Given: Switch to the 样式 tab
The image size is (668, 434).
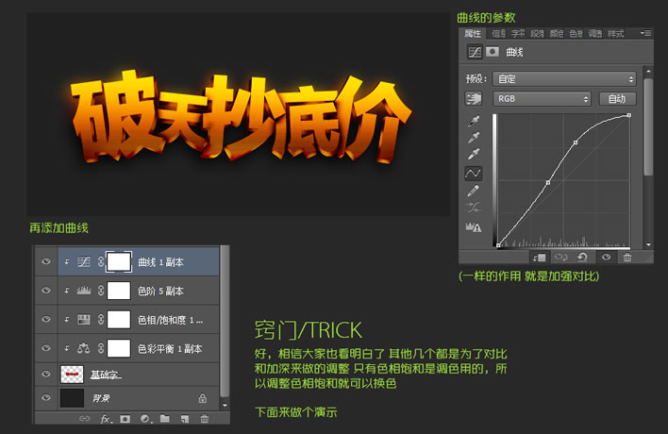Looking at the screenshot, I should 615,34.
